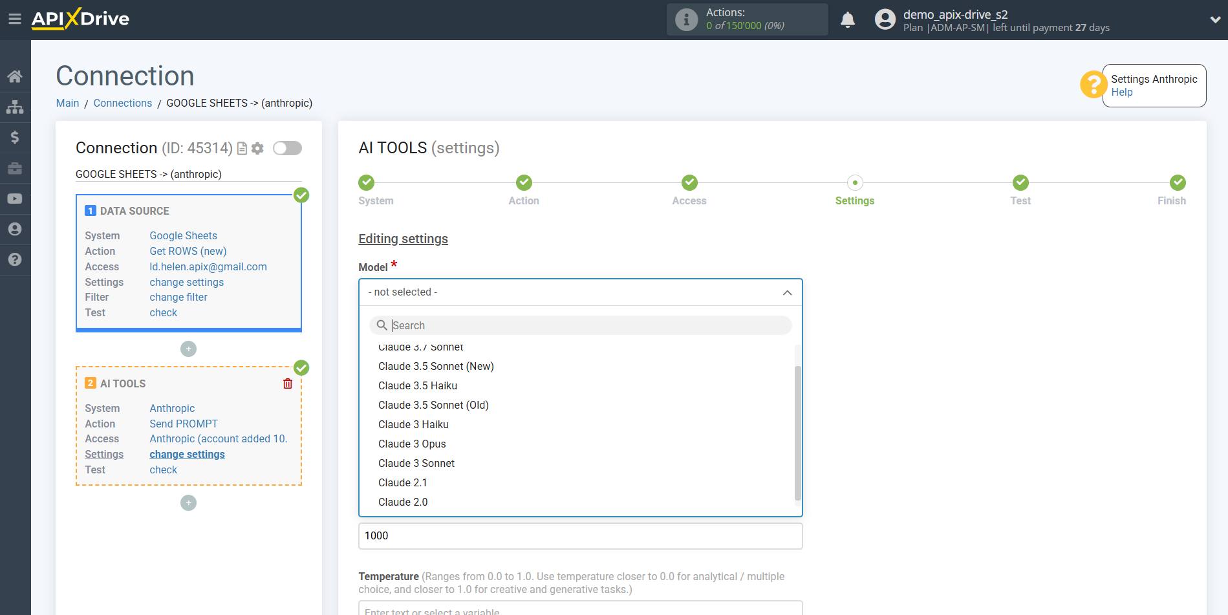Click the model Search field
Screen dimensions: 1228x615
point(580,325)
